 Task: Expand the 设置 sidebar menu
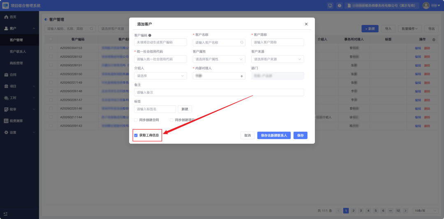pyautogui.click(x=19, y=133)
